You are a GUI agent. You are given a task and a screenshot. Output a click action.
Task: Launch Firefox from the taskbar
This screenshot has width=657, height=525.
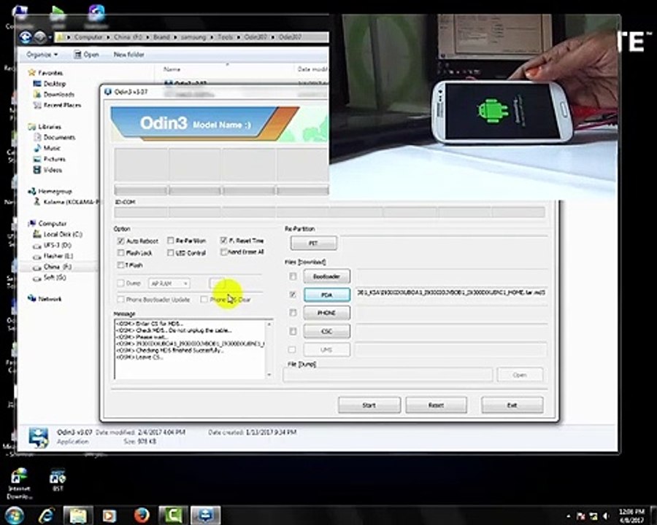click(x=142, y=516)
